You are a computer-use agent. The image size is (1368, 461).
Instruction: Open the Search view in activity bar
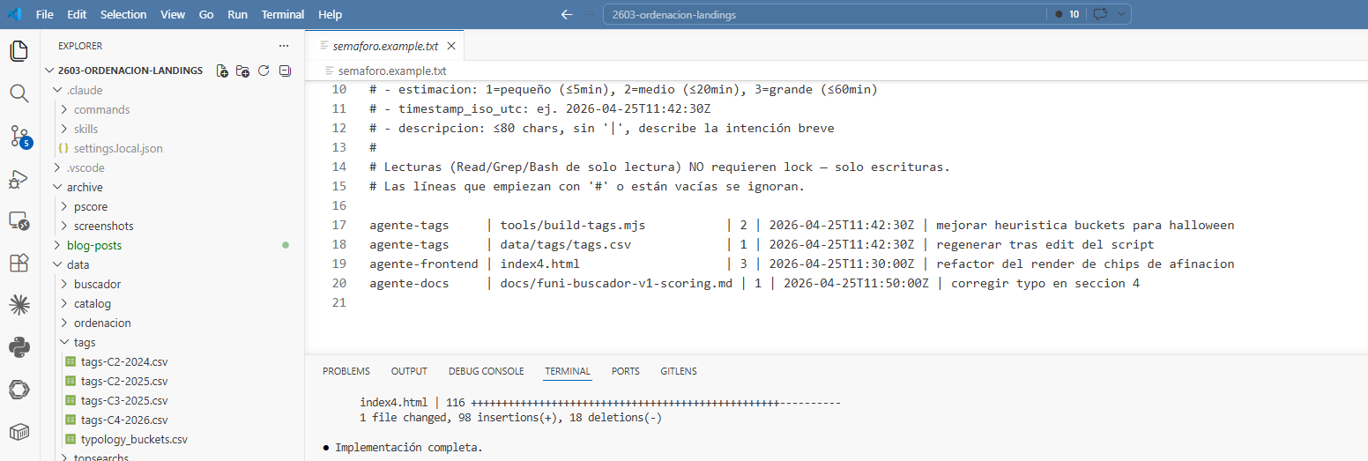(x=19, y=93)
